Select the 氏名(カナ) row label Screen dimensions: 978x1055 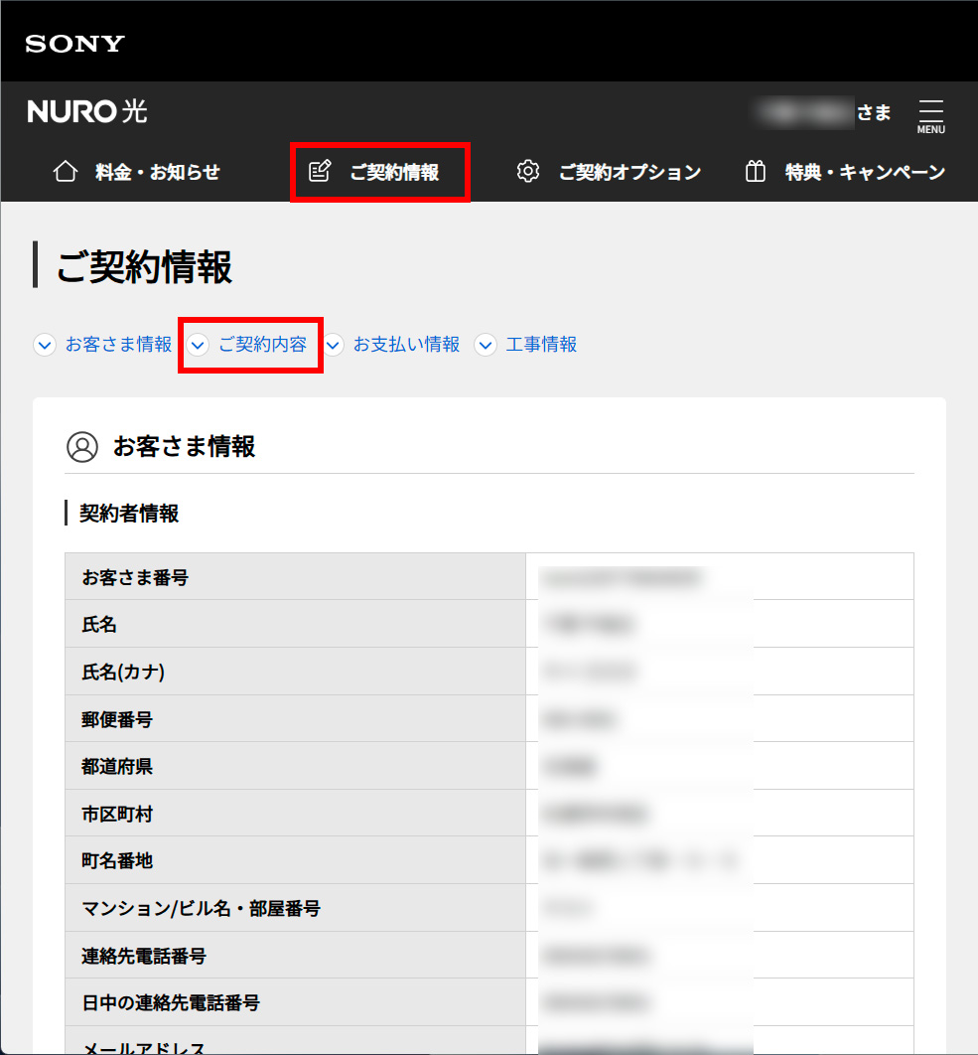pyautogui.click(x=123, y=672)
